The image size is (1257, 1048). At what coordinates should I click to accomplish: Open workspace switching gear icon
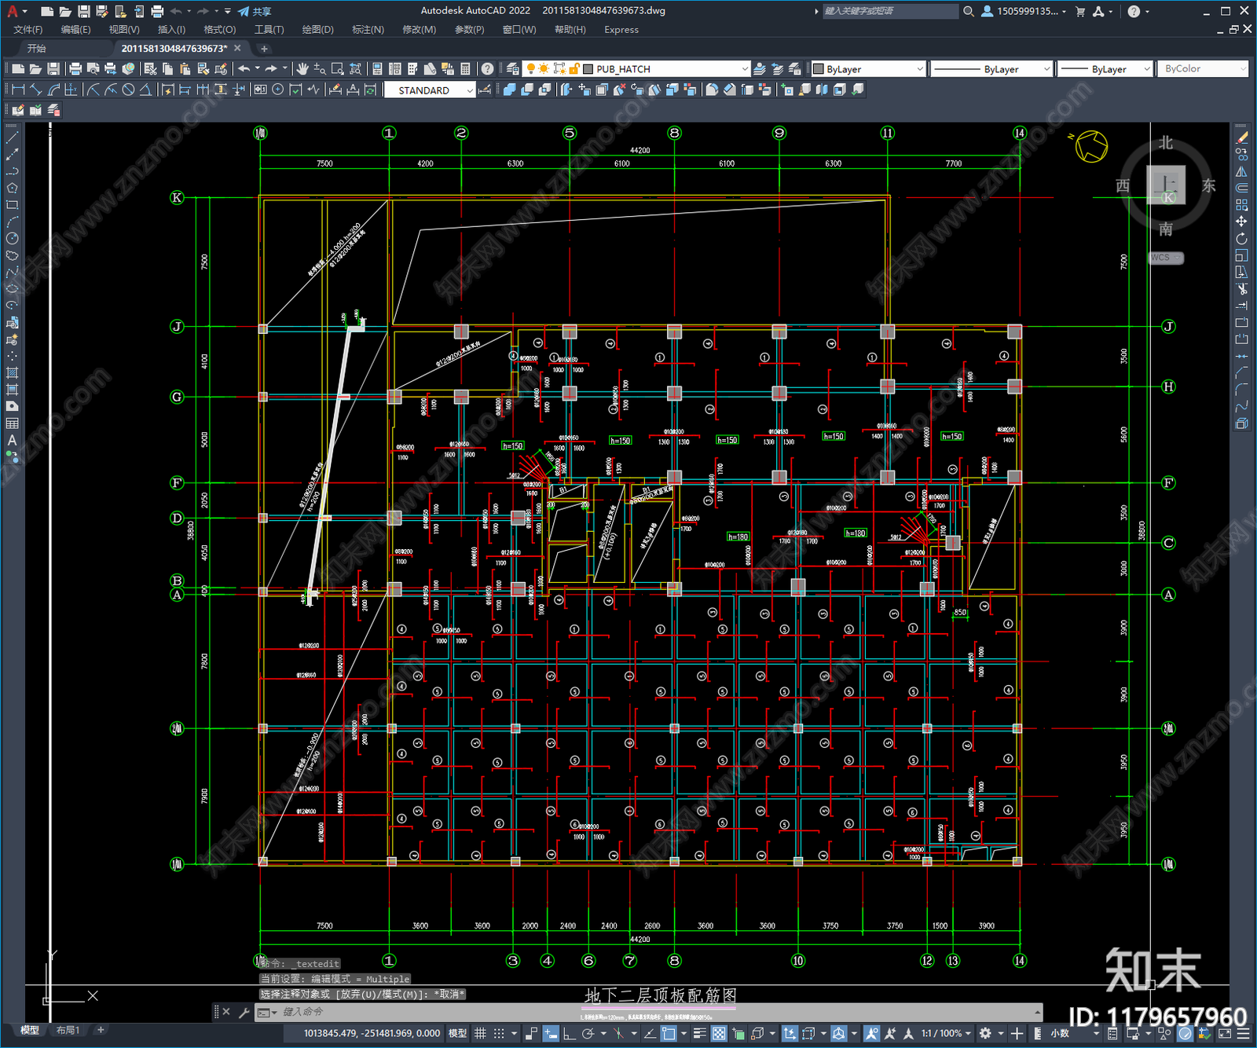[985, 1033]
